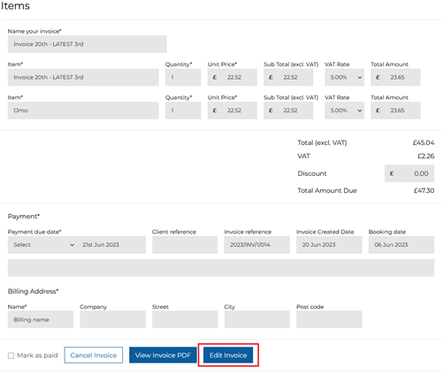This screenshot has height=375, width=444.
Task: Click the Cancel Invoice button
Action: click(94, 356)
